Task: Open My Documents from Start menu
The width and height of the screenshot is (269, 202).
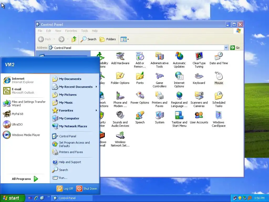Action: pyautogui.click(x=75, y=79)
